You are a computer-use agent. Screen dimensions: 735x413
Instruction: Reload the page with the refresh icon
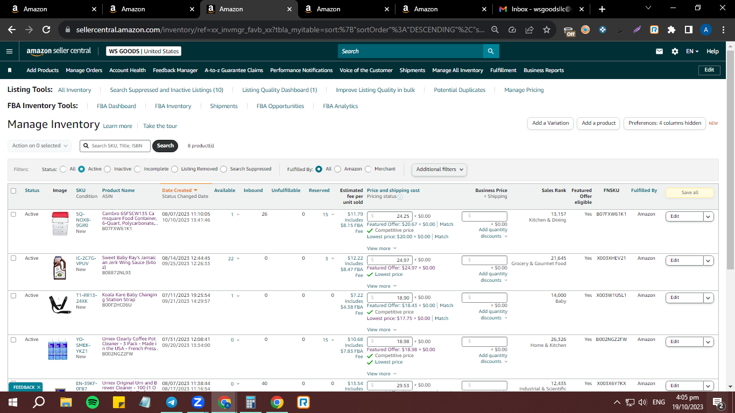(x=46, y=30)
